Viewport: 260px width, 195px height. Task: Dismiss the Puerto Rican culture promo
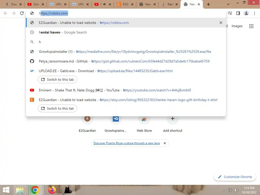coord(165,143)
